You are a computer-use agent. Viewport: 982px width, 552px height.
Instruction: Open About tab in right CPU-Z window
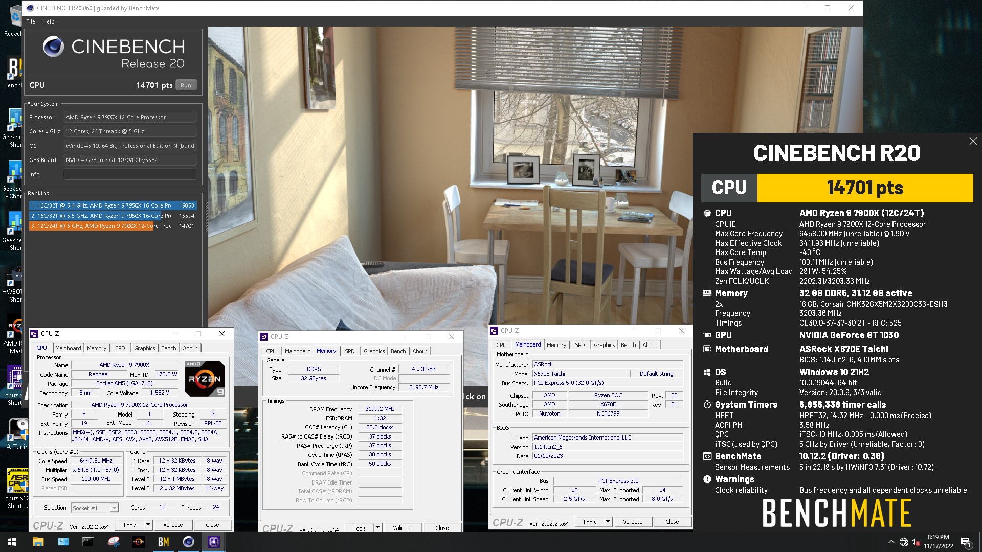tap(650, 345)
